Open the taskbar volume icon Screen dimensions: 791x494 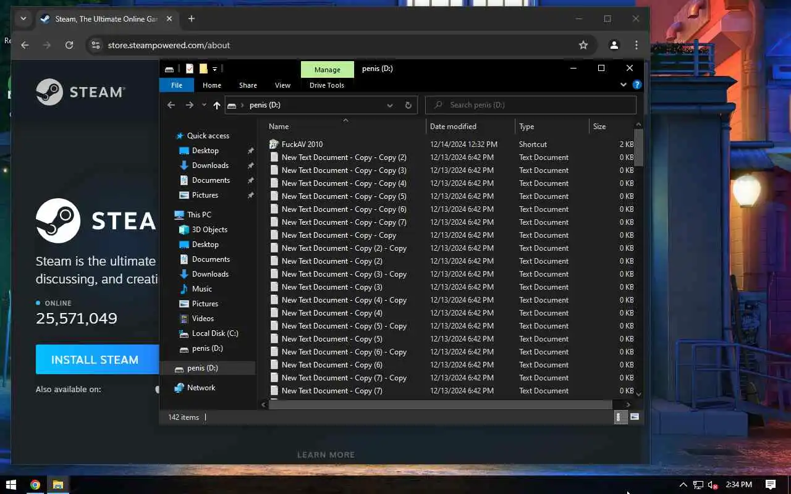click(713, 485)
